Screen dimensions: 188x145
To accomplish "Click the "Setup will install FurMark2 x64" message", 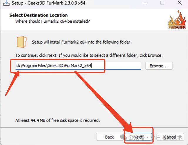I will click(82, 42).
